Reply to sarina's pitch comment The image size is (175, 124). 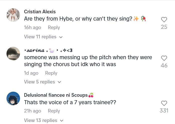(x=51, y=73)
